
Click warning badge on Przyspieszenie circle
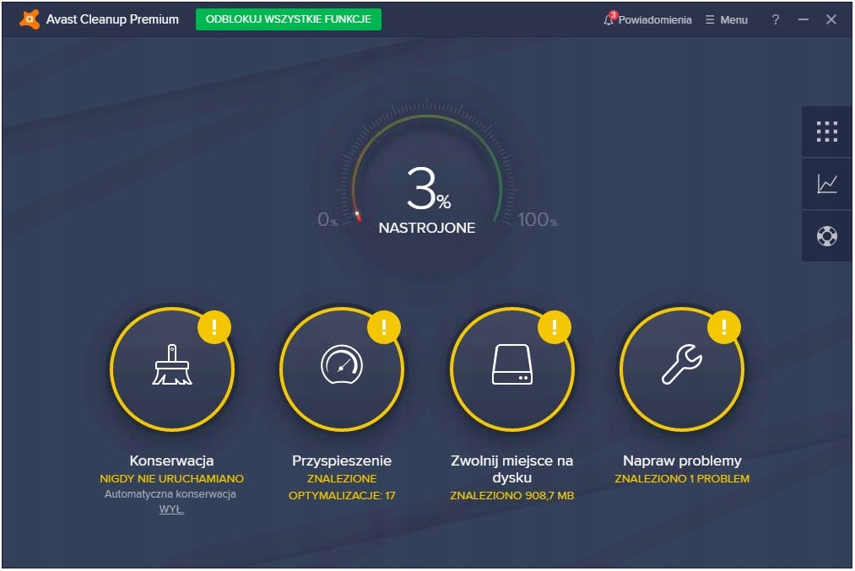(x=384, y=327)
